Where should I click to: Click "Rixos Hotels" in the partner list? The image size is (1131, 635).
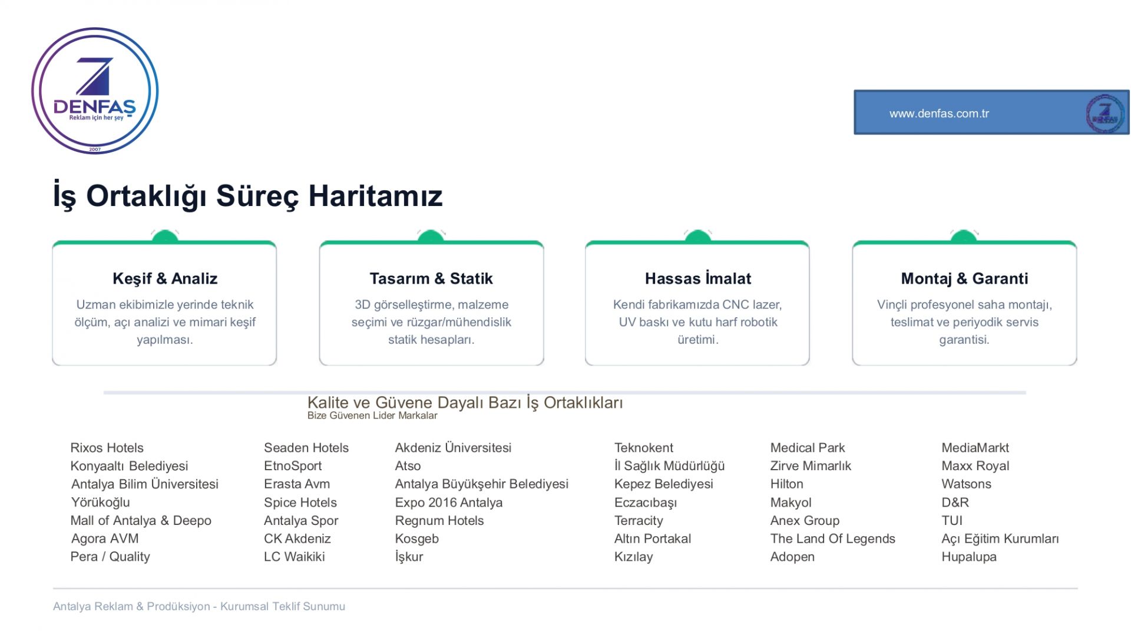pos(107,448)
